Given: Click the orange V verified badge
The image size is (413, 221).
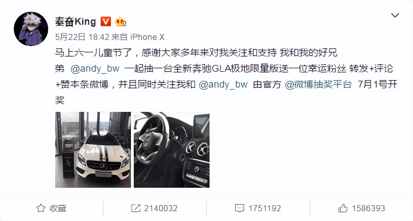Looking at the screenshot, I should [x=106, y=22].
